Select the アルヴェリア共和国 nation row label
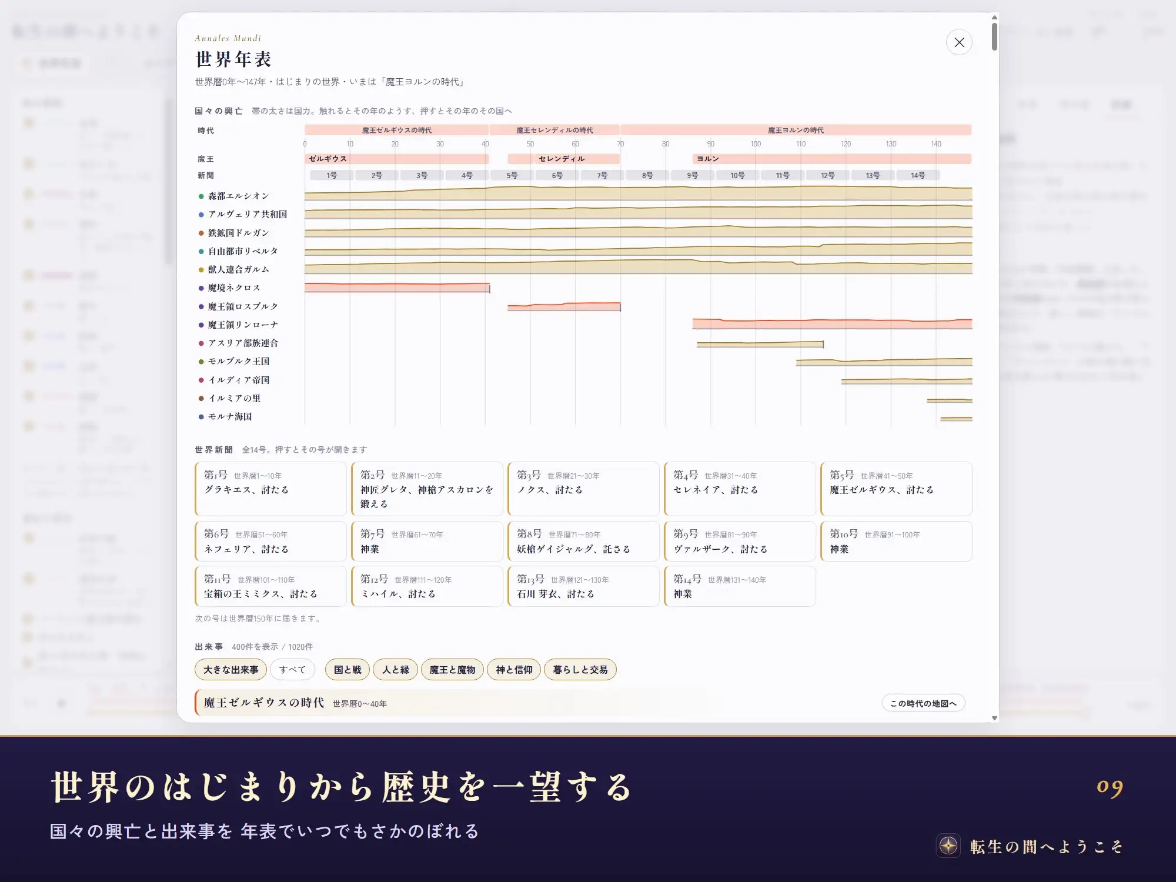 [248, 214]
